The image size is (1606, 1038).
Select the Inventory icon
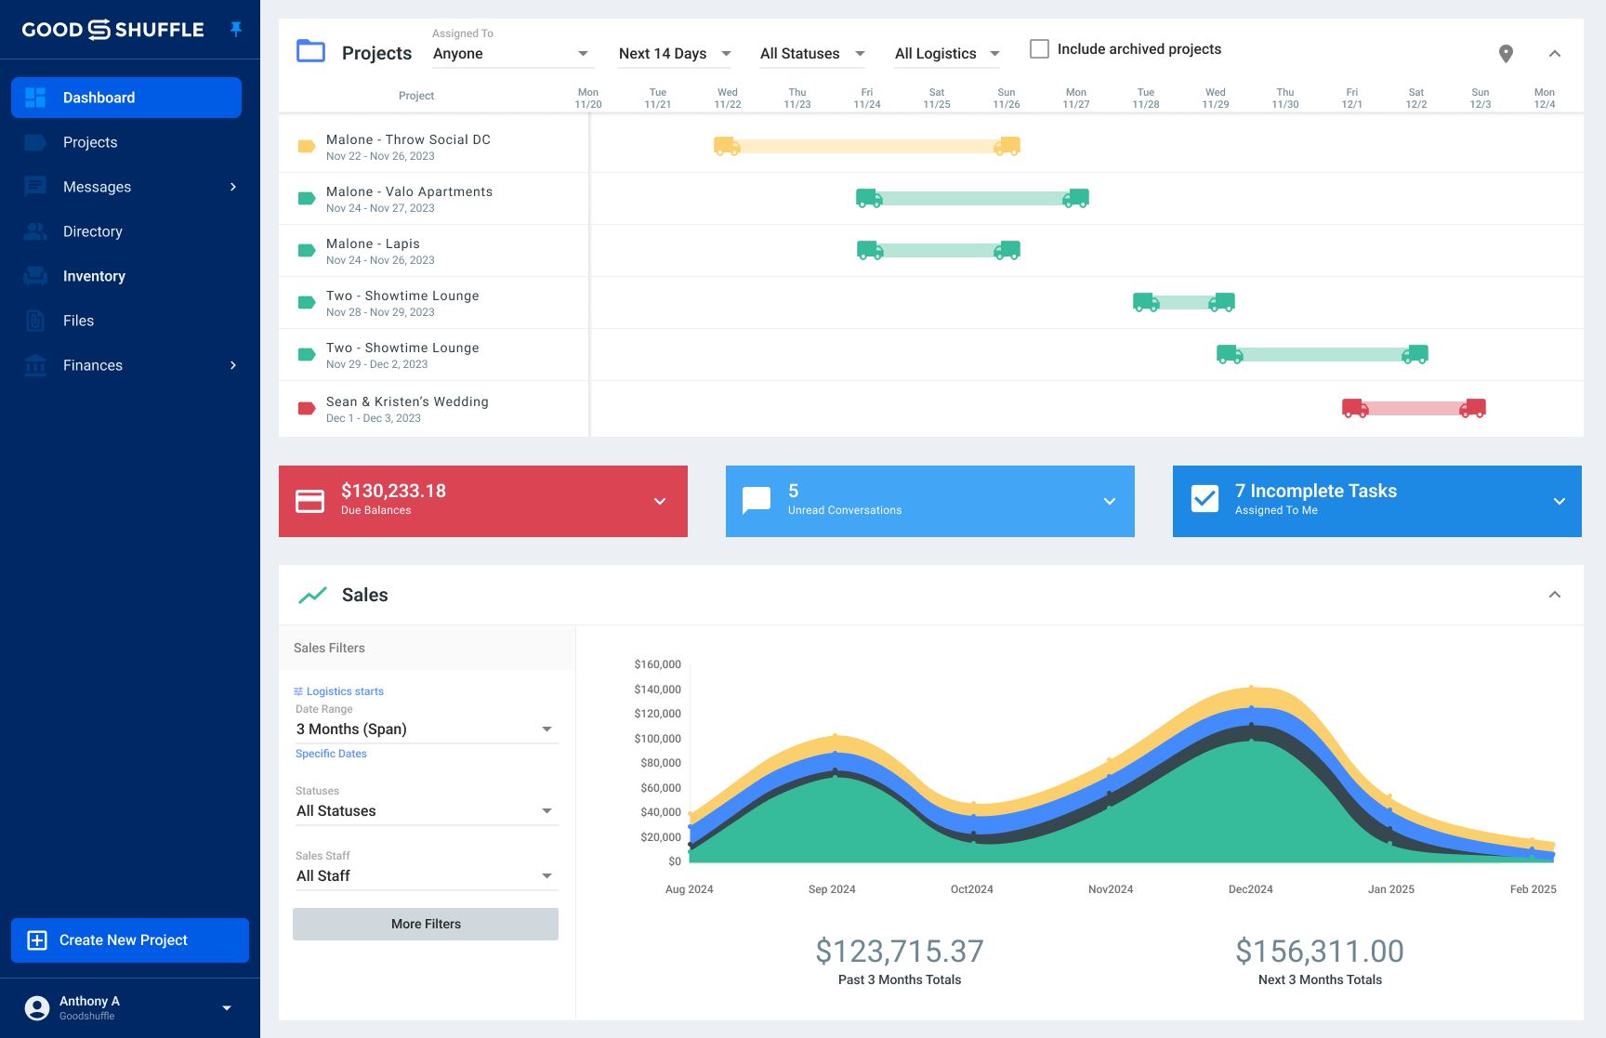tap(35, 276)
